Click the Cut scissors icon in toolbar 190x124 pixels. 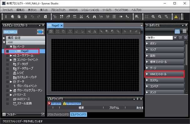pos(6,17)
